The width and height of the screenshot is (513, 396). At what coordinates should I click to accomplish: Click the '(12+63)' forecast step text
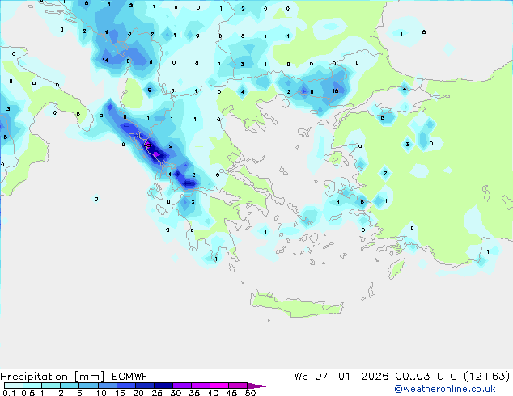point(487,377)
